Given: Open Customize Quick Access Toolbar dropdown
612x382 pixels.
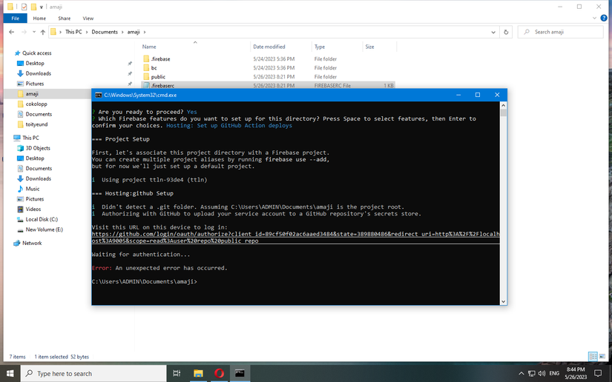Looking at the screenshot, I should [x=41, y=7].
